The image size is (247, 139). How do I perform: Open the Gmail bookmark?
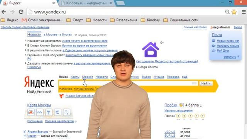point(42,20)
